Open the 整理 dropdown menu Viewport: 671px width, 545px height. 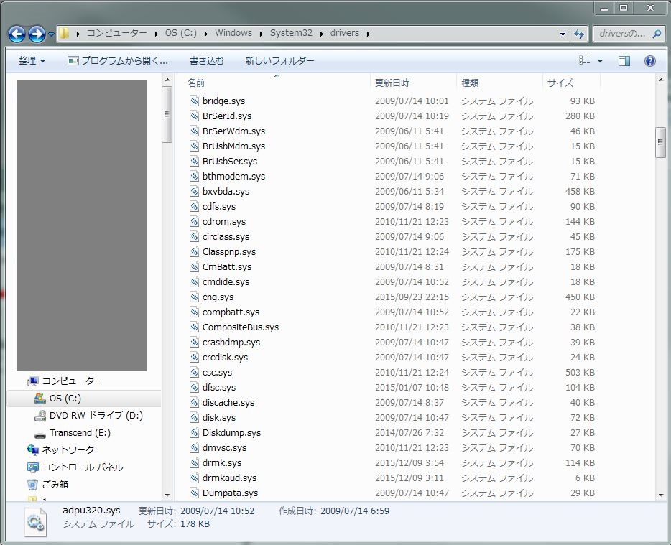pos(32,61)
